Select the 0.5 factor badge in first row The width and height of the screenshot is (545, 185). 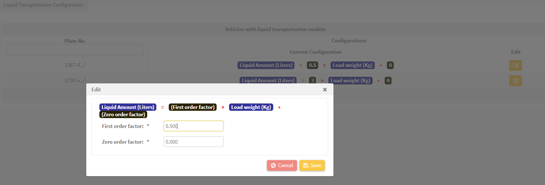(312, 65)
